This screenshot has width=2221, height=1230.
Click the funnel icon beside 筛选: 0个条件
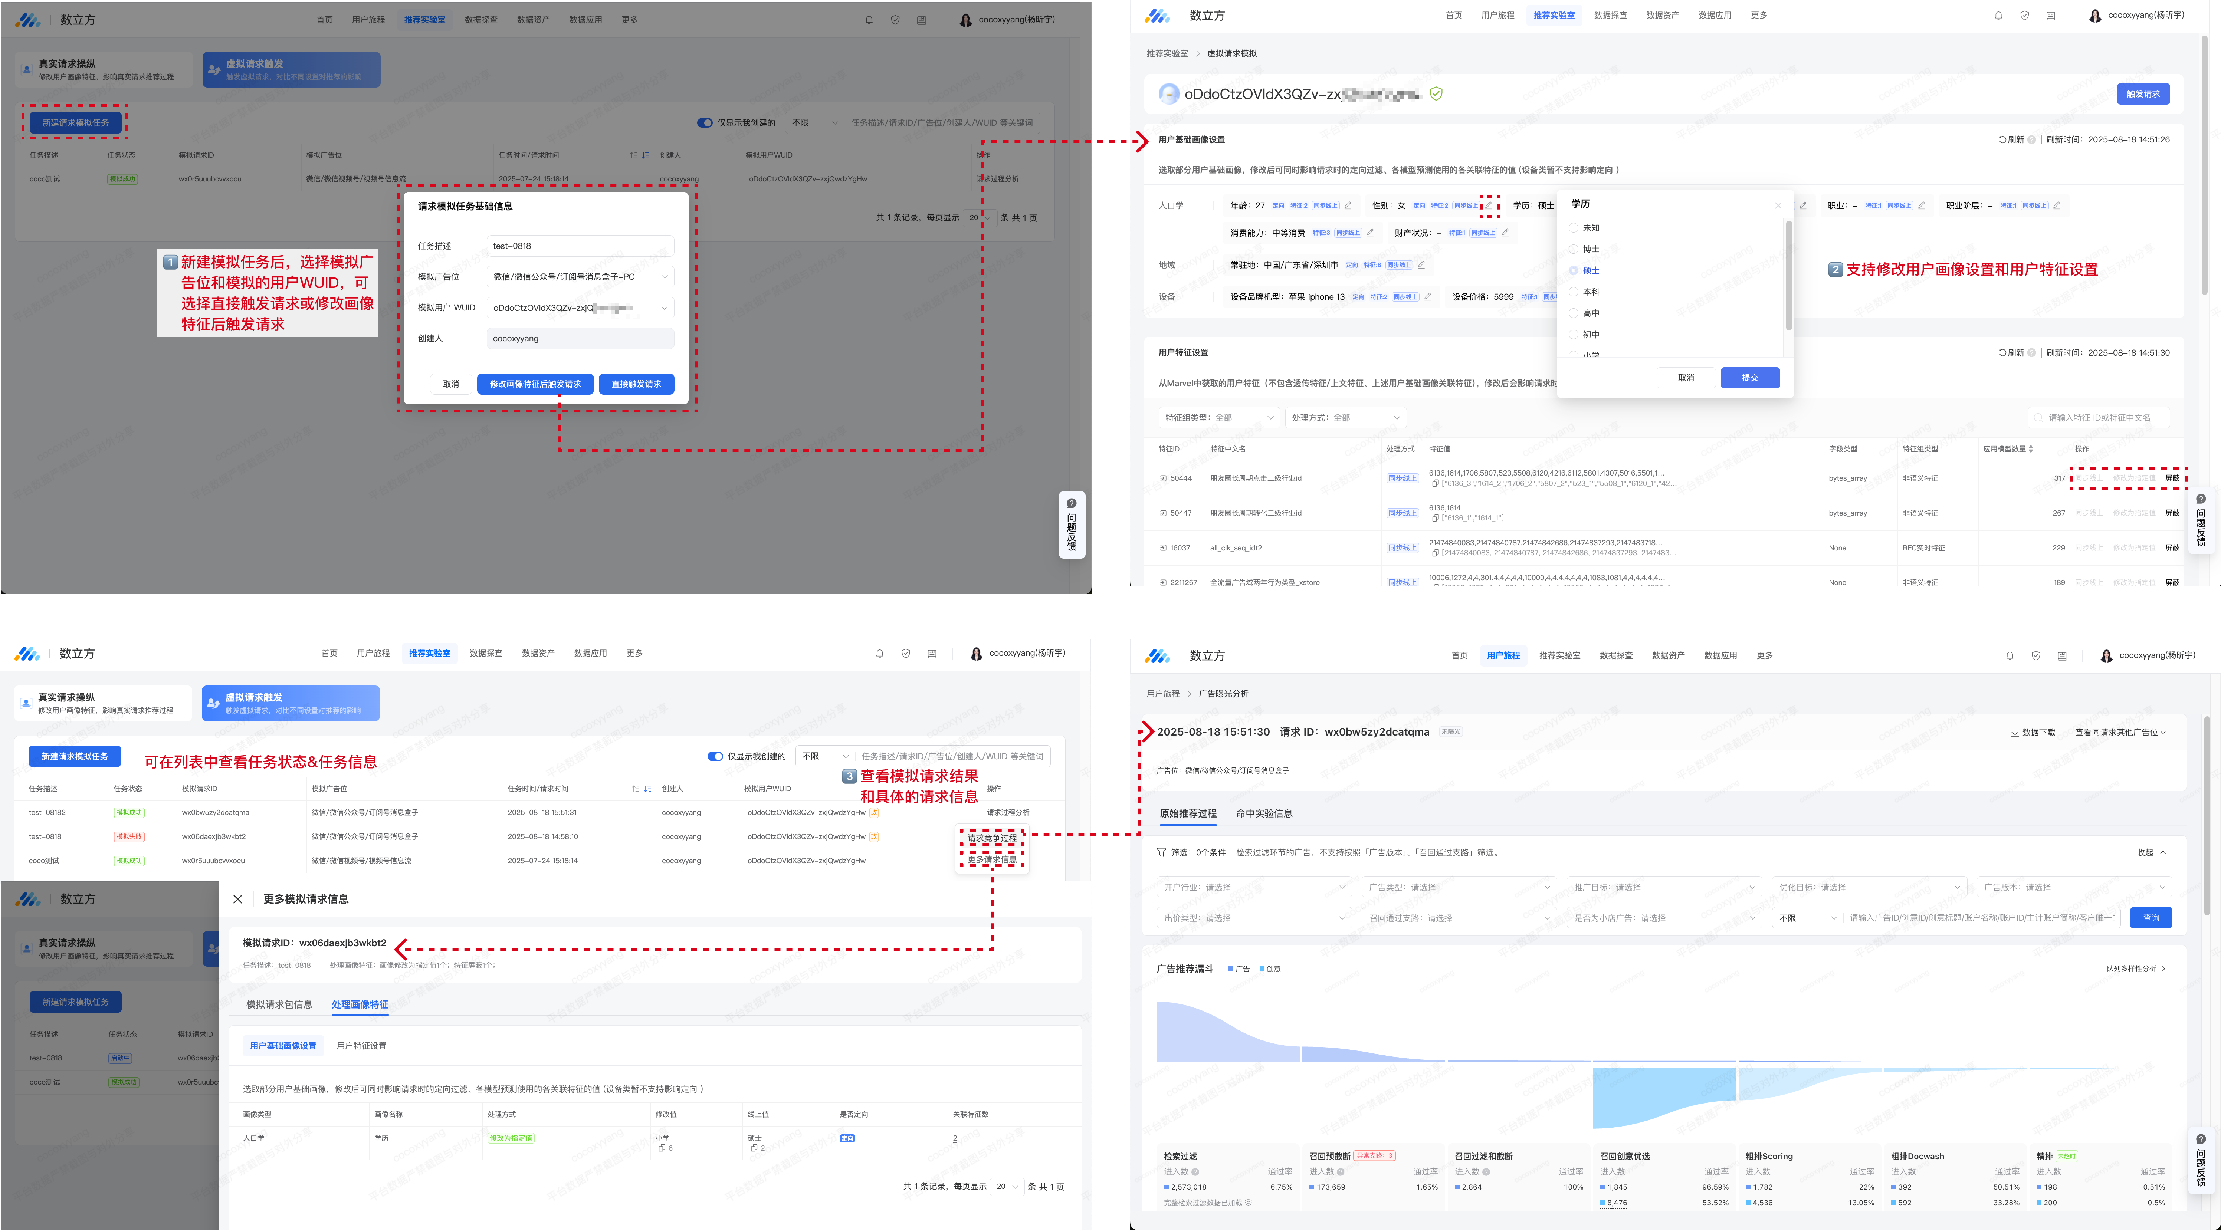(x=1161, y=852)
